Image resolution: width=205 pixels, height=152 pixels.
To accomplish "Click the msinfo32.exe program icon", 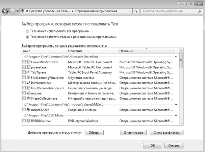I will [28, 109].
